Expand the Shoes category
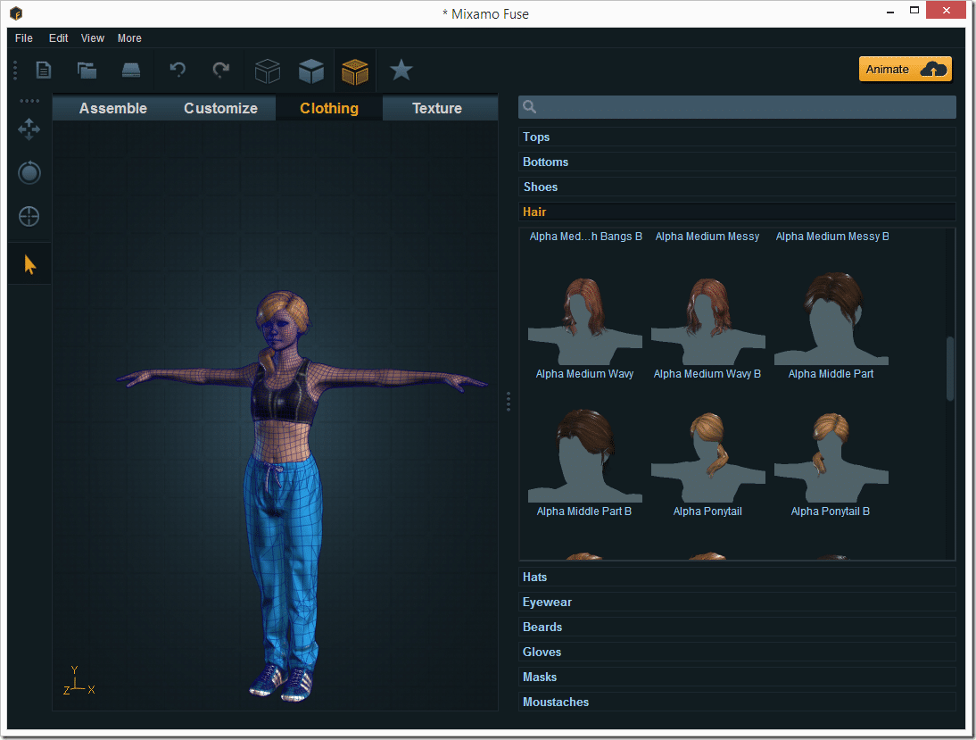 click(737, 187)
